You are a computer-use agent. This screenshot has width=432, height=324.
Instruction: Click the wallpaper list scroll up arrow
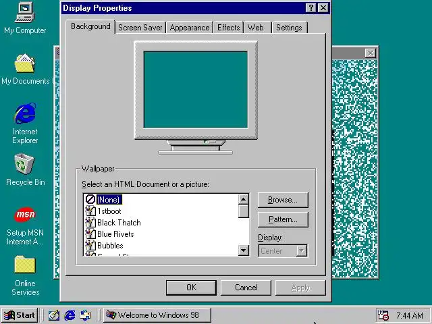(243, 199)
